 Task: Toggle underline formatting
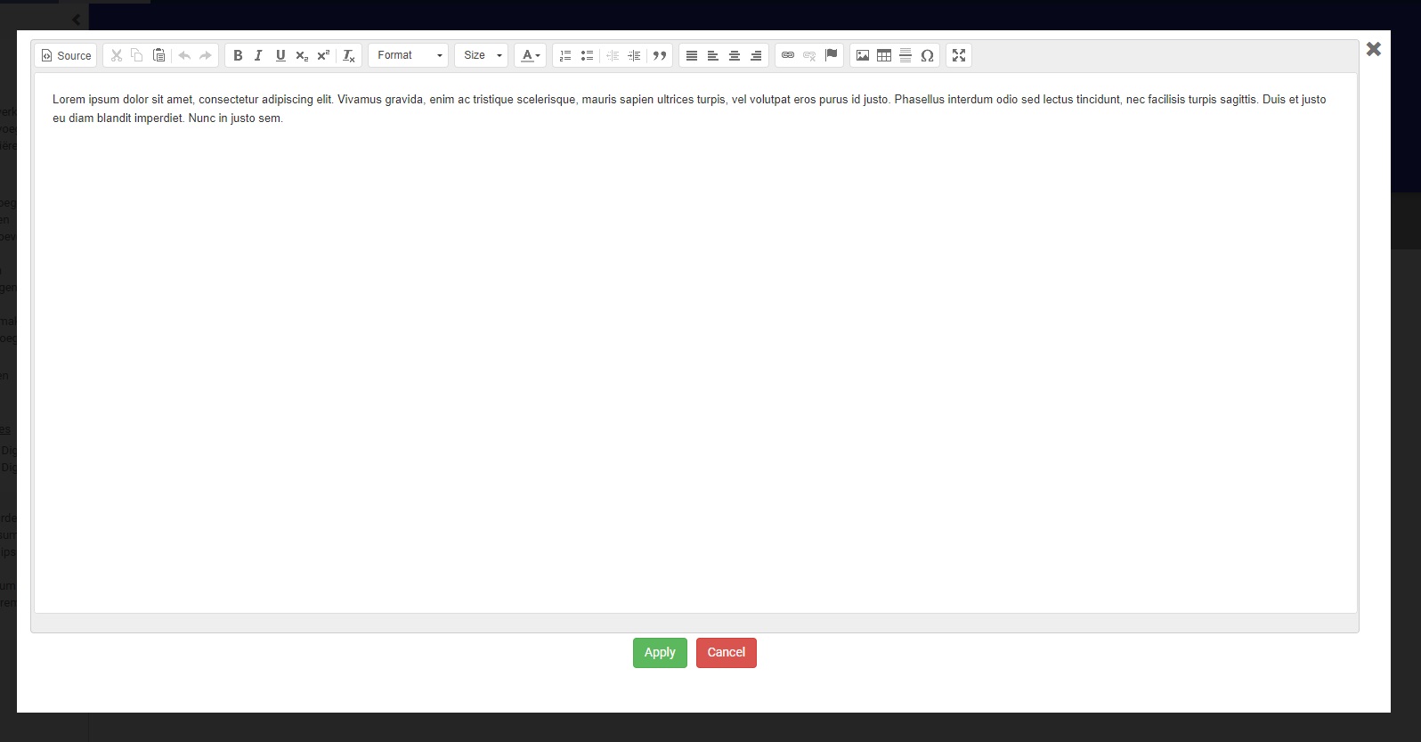(280, 55)
